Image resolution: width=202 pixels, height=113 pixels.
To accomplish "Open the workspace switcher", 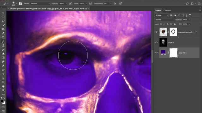I will tap(193, 3).
